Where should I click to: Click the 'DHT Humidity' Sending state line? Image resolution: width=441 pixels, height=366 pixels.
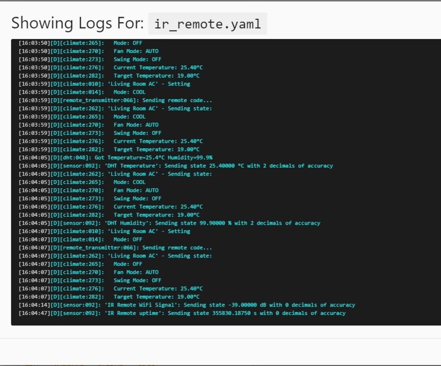[x=169, y=223]
